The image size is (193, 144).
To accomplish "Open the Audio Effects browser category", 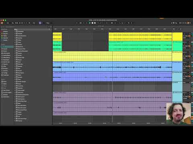I will click(6, 56).
